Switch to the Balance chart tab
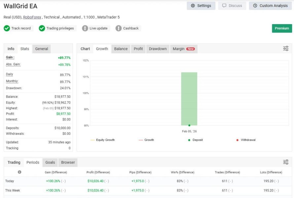294x198 pixels. click(x=121, y=49)
